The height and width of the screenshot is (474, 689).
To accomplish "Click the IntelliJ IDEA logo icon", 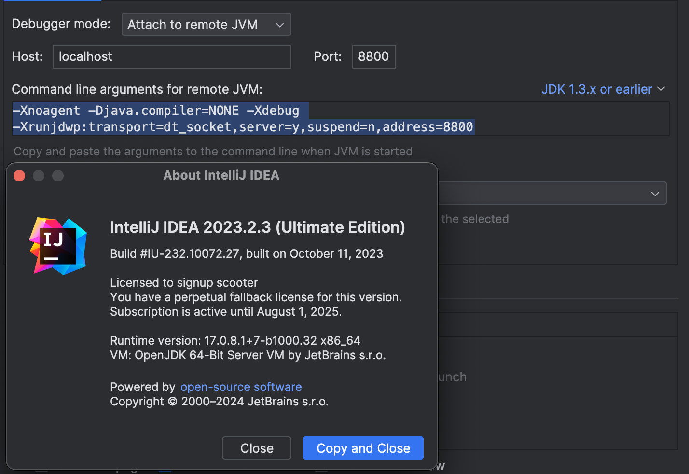I will tap(58, 246).
